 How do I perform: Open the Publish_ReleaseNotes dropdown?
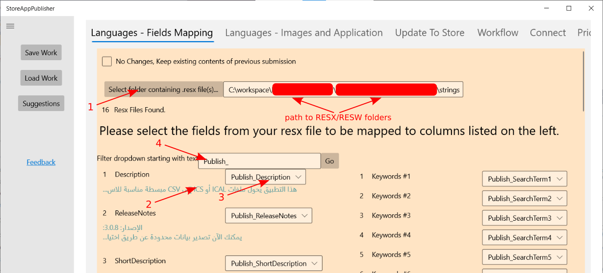point(268,216)
